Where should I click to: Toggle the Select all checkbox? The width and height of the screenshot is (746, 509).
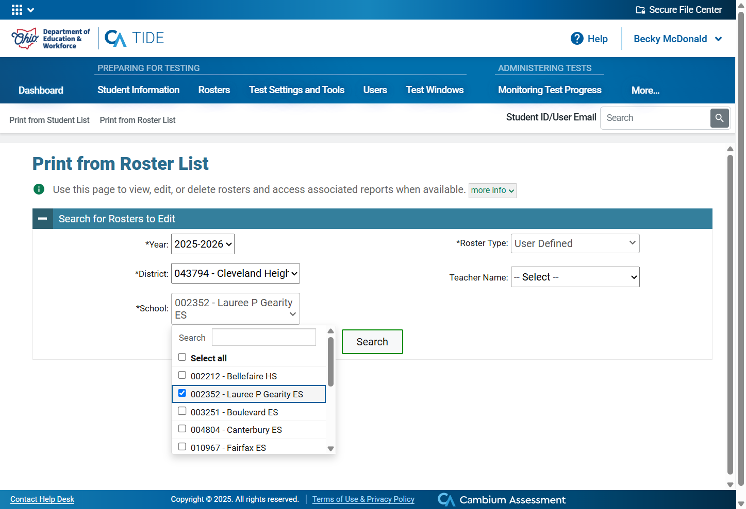click(x=182, y=357)
